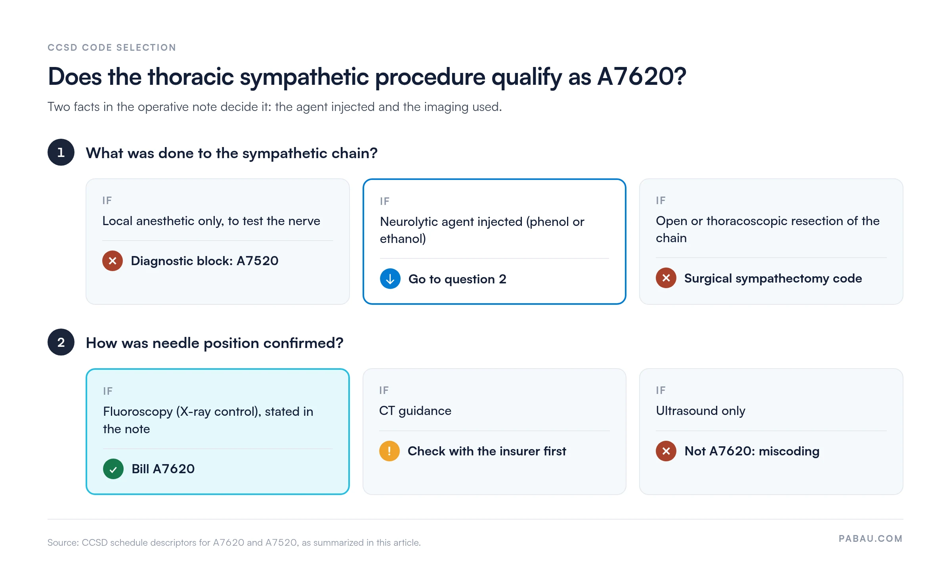Click the source citation text in footer
The height and width of the screenshot is (585, 951).
pos(234,543)
